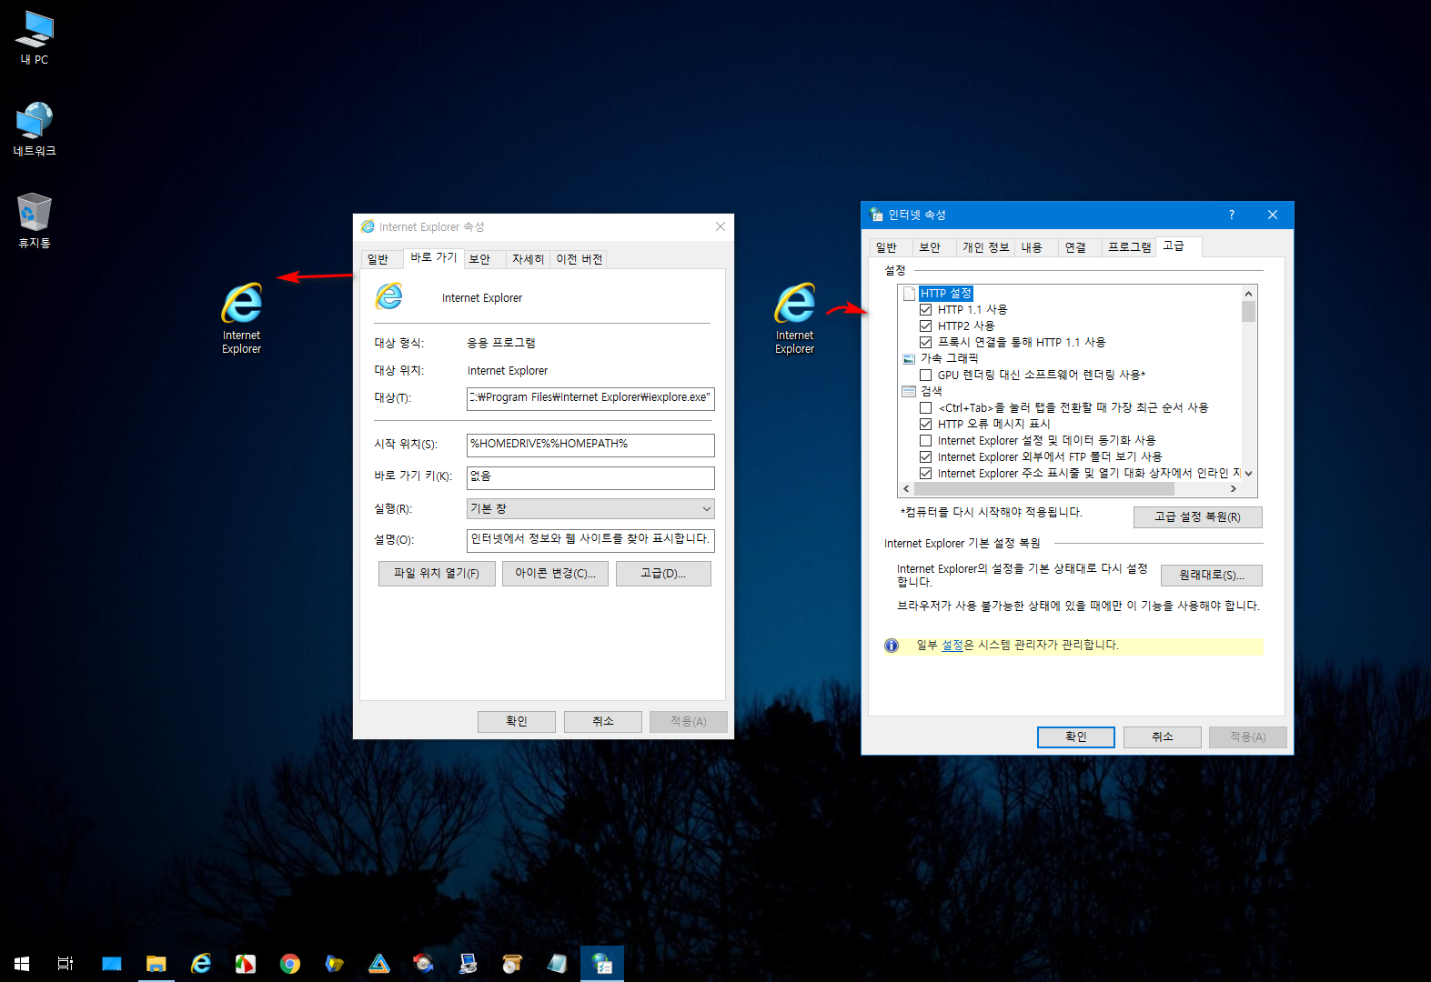Select the left Internet Explorer desktop shortcut
The height and width of the screenshot is (982, 1431).
click(x=242, y=317)
